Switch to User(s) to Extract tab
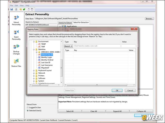Image resolution: width=165 pixels, height=123 pixels. (x=65, y=23)
